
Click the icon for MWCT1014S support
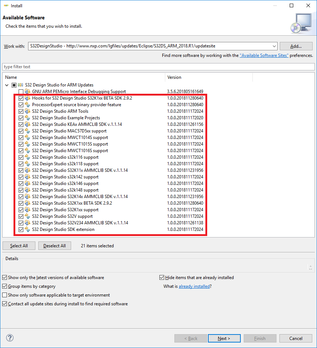(27, 138)
